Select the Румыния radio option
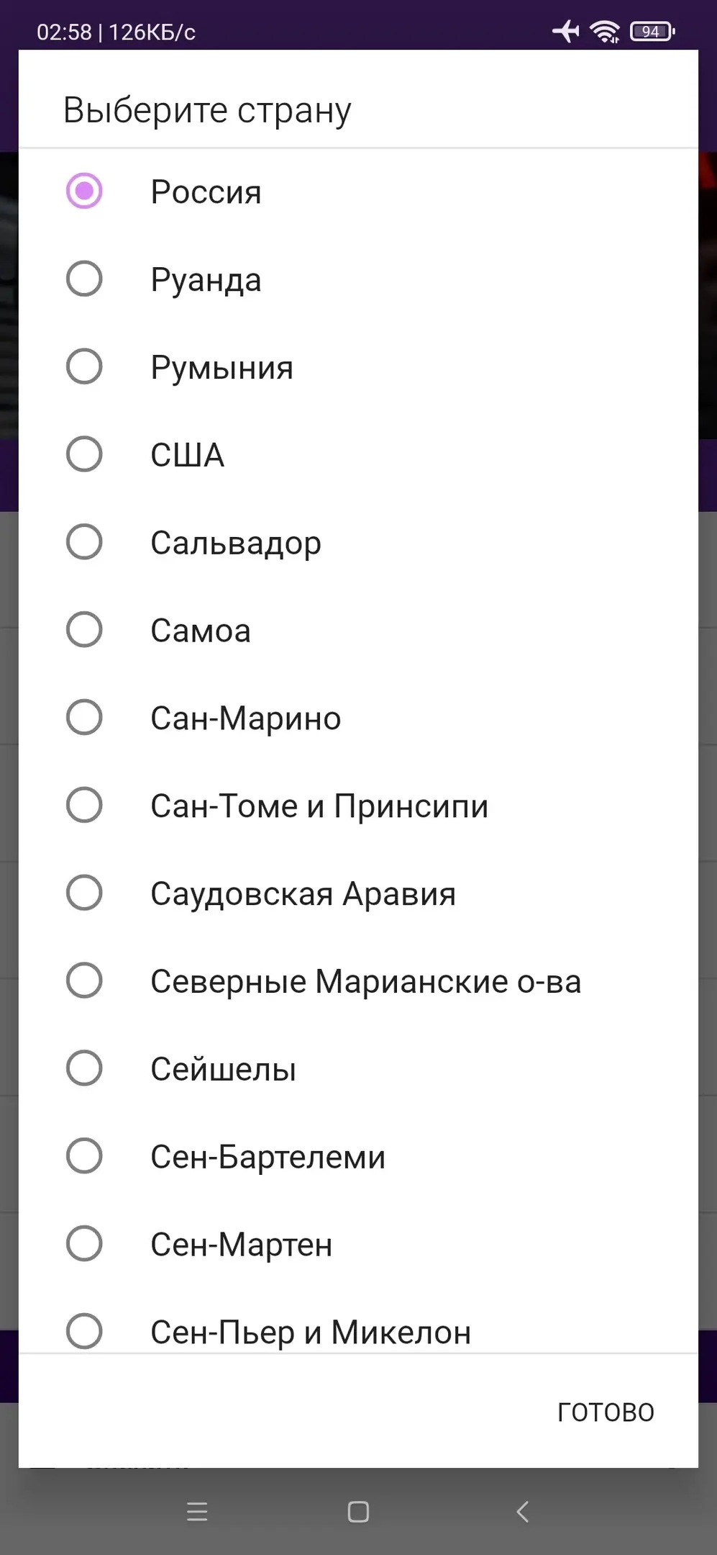This screenshot has height=1555, width=717. 84,367
